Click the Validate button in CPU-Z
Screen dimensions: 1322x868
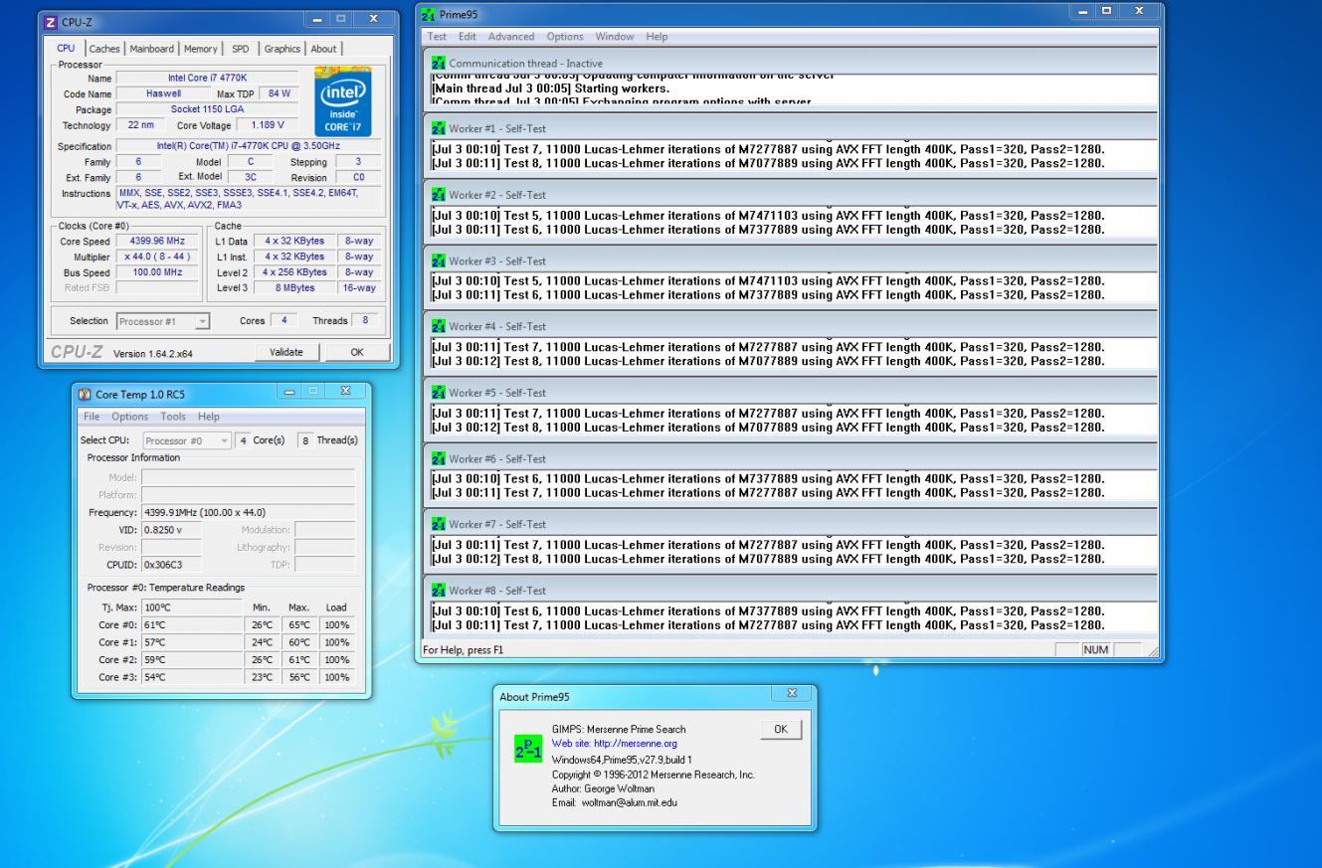(286, 352)
